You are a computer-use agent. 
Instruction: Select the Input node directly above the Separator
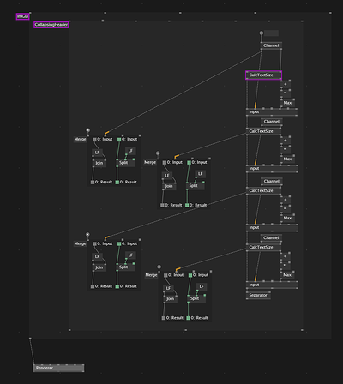[x=272, y=285]
